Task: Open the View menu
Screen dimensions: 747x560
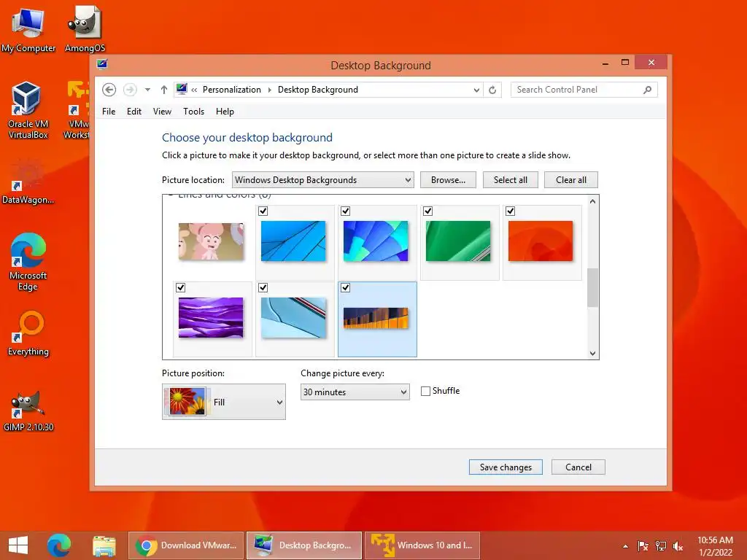Action: [x=162, y=112]
